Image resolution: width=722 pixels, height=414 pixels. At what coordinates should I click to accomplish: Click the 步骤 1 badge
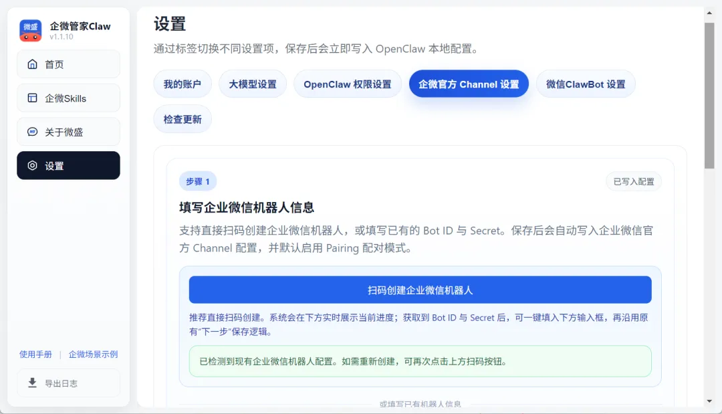[x=197, y=181]
